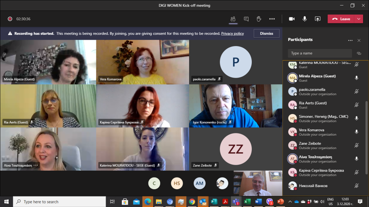Show hidden system tray icons

coord(290,201)
